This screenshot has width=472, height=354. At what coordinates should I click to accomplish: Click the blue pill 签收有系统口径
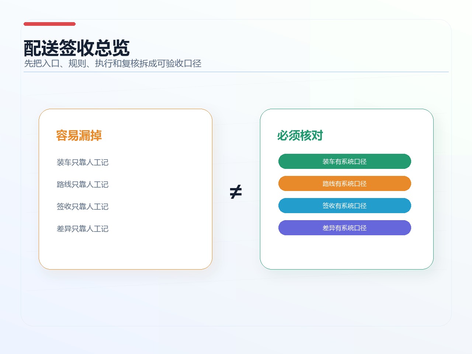[345, 206]
